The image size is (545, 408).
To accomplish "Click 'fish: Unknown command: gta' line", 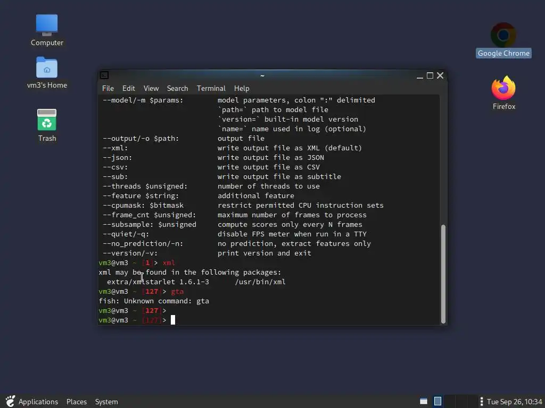I will coord(154,301).
